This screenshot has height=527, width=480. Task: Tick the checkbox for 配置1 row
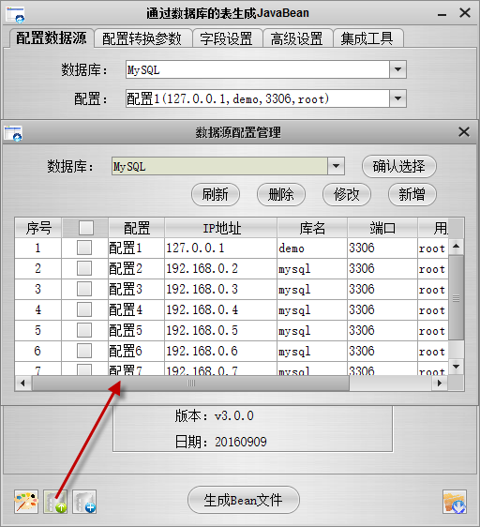pos(84,248)
